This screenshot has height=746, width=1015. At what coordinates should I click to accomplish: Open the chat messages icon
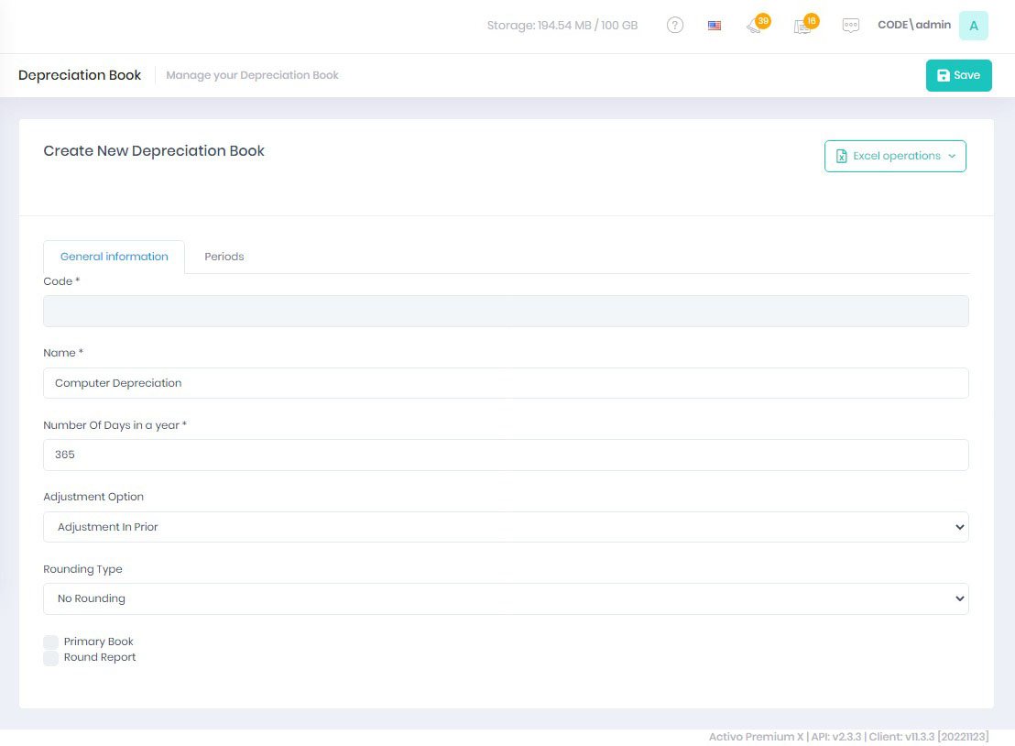851,26
